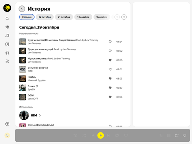The width and height of the screenshot is (192, 144).
Task: Show previous dates with left chevron
Action: (117, 17)
